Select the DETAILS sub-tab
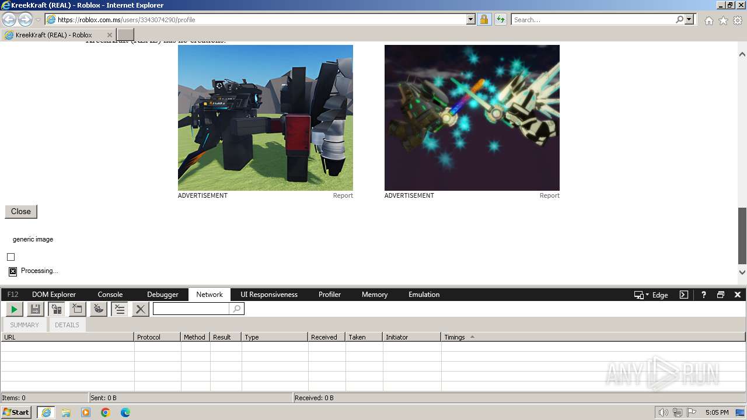This screenshot has width=747, height=420. point(67,325)
